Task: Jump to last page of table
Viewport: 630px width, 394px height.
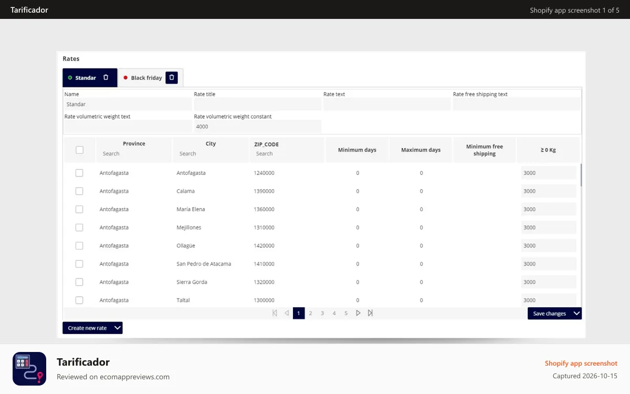Action: coord(370,313)
